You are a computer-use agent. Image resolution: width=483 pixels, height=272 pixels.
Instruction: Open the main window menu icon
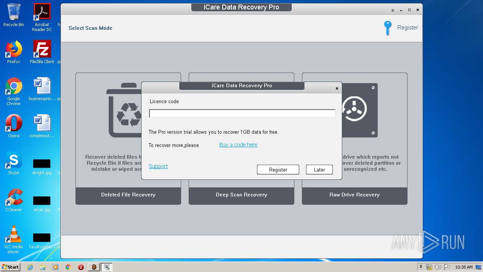click(393, 10)
